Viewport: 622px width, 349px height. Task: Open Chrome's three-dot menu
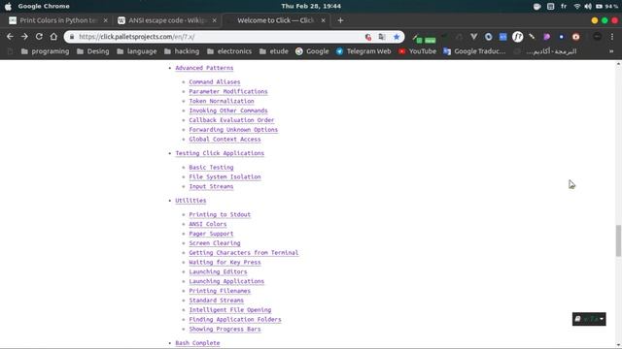(x=612, y=37)
